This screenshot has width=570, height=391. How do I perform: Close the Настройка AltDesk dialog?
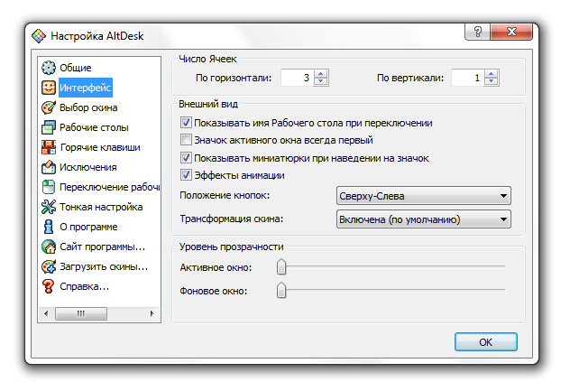coord(511,32)
